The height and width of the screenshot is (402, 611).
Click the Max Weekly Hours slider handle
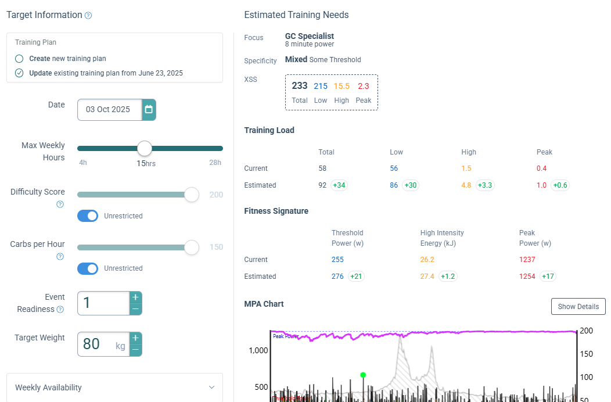pos(145,148)
